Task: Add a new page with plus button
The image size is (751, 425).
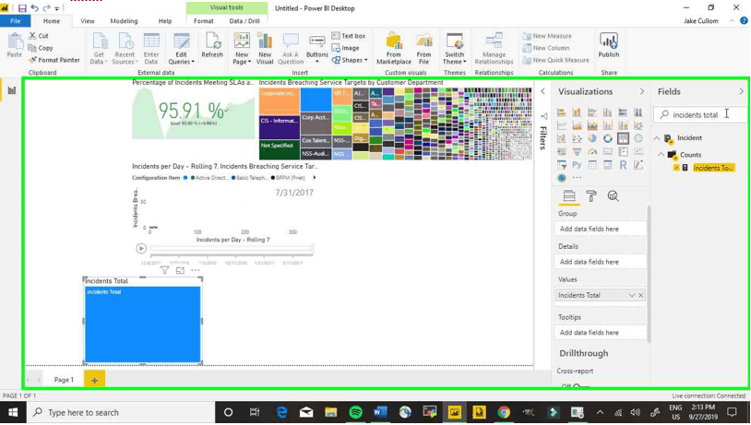Action: pyautogui.click(x=94, y=380)
